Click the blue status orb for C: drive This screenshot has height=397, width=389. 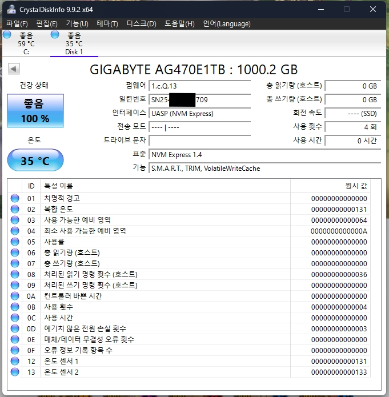pyautogui.click(x=7, y=35)
